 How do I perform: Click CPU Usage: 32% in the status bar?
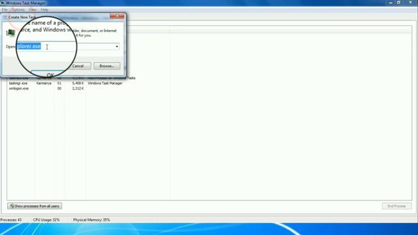pos(46,220)
